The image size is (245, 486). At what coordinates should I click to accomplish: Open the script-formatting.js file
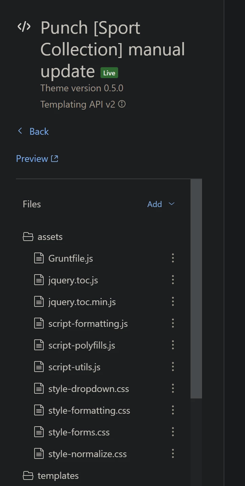coord(88,324)
